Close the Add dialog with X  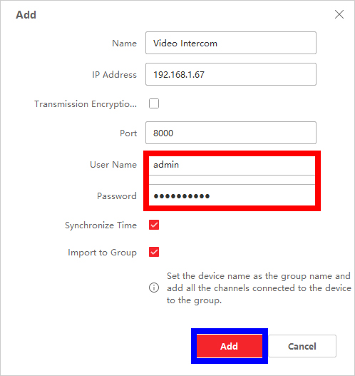339,14
